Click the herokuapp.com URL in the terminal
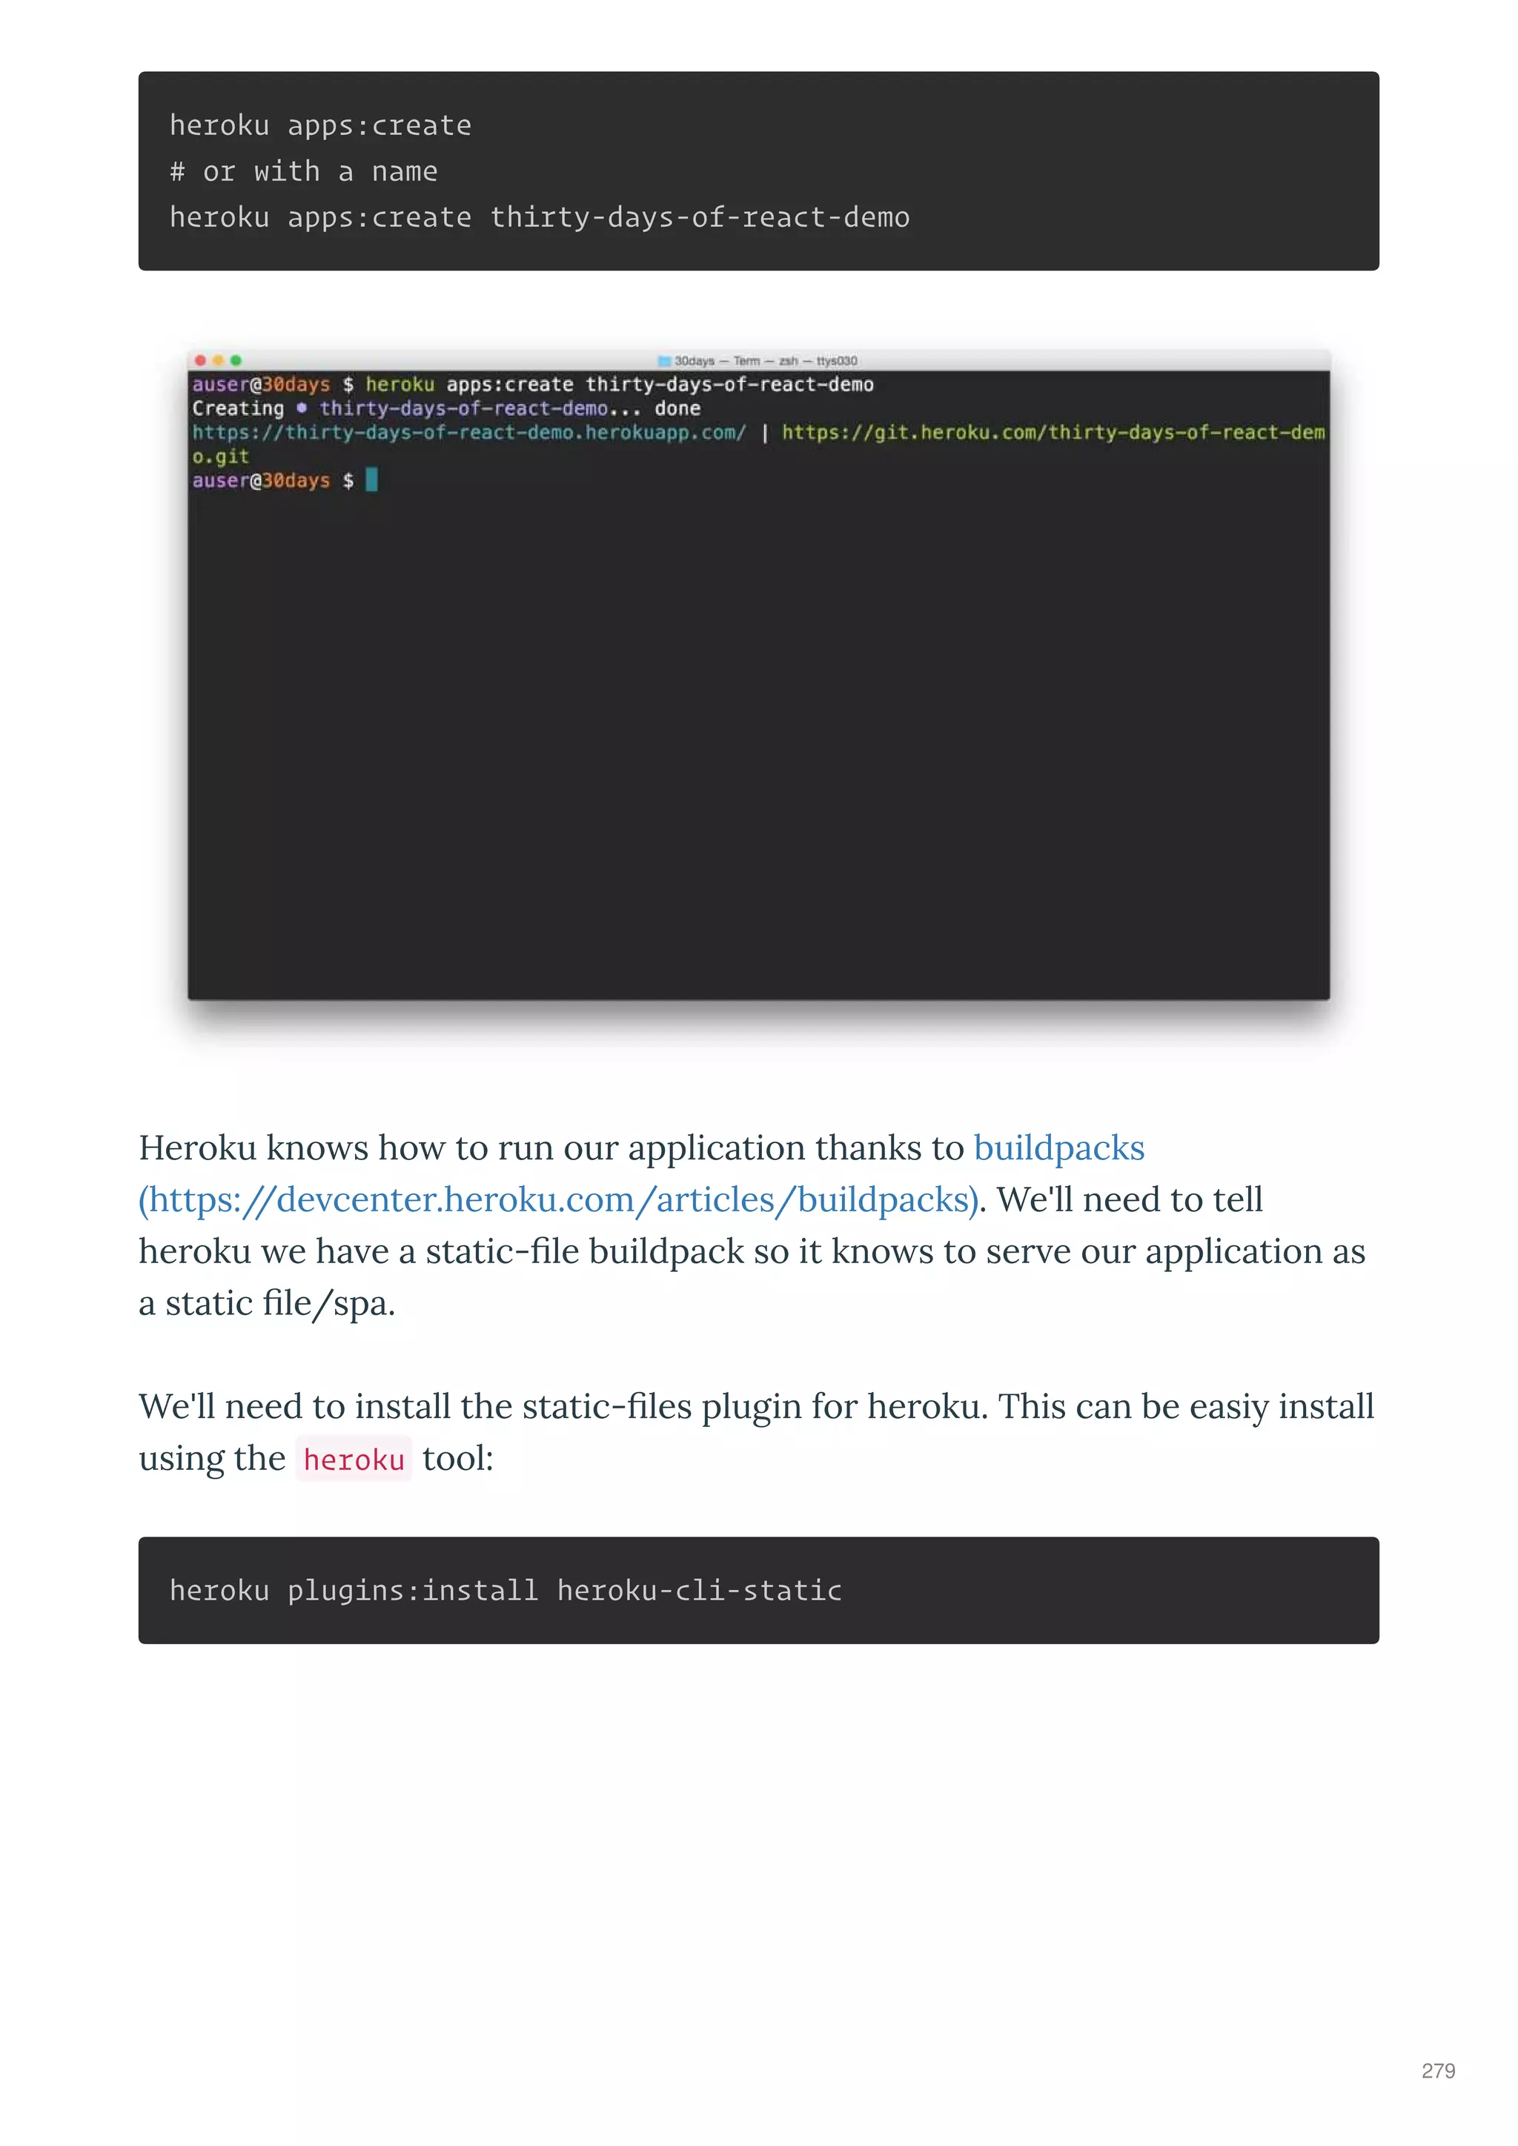The height and width of the screenshot is (2146, 1518). click(469, 432)
